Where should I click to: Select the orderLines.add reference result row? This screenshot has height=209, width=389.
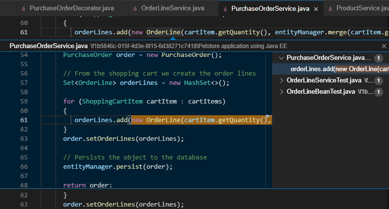(x=331, y=69)
